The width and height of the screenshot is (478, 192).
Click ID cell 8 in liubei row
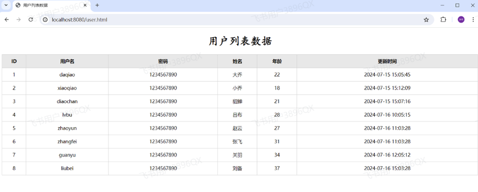[14, 168]
